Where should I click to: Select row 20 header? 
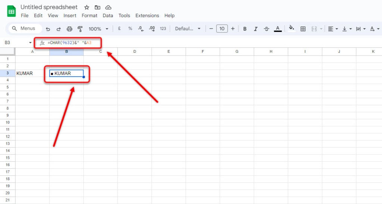[7, 193]
